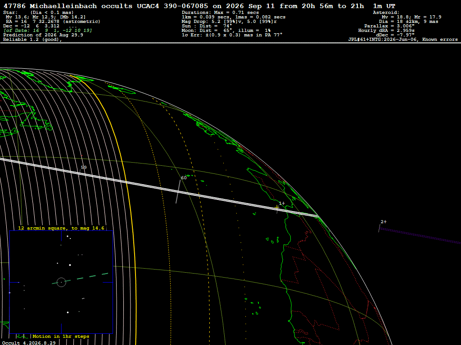Click the purple dotted path extension line
This screenshot has width=461, height=345.
click(x=420, y=236)
